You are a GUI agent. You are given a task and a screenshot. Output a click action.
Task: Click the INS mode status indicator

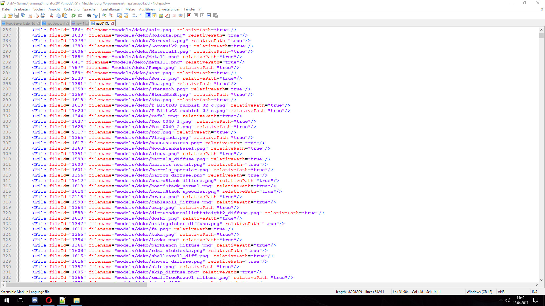click(534, 292)
